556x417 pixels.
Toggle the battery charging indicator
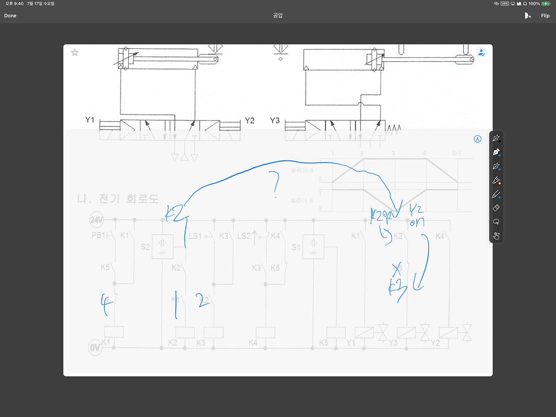pos(545,3)
